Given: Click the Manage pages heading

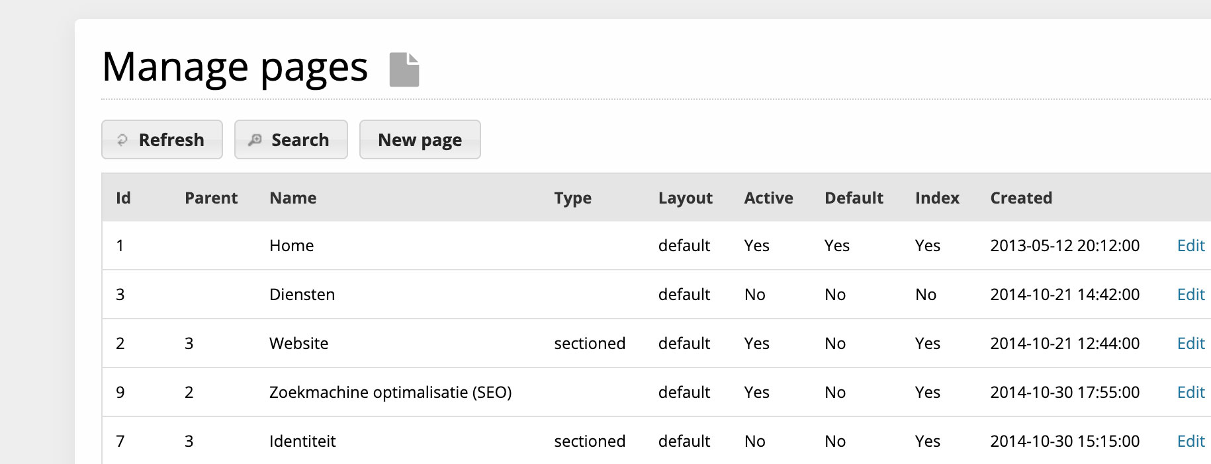Looking at the screenshot, I should pos(235,67).
